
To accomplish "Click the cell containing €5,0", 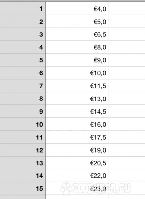I will [x=77, y=21].
